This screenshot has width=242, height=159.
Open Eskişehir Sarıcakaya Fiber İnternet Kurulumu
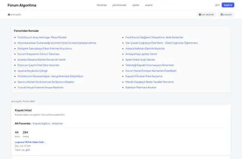click(x=45, y=49)
